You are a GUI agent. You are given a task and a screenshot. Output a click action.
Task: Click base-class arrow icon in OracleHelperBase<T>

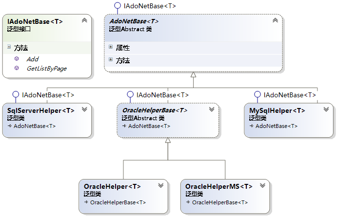124,126
